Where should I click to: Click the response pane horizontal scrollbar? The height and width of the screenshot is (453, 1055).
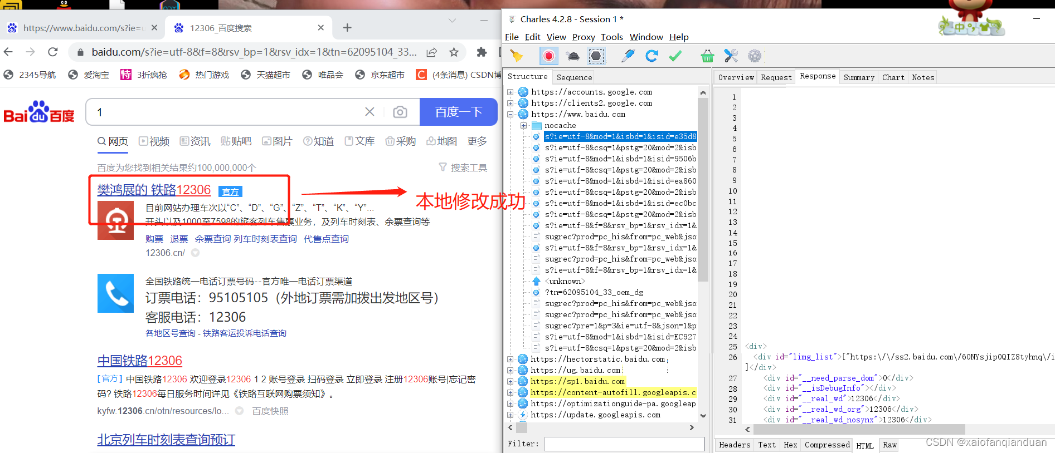(x=859, y=429)
